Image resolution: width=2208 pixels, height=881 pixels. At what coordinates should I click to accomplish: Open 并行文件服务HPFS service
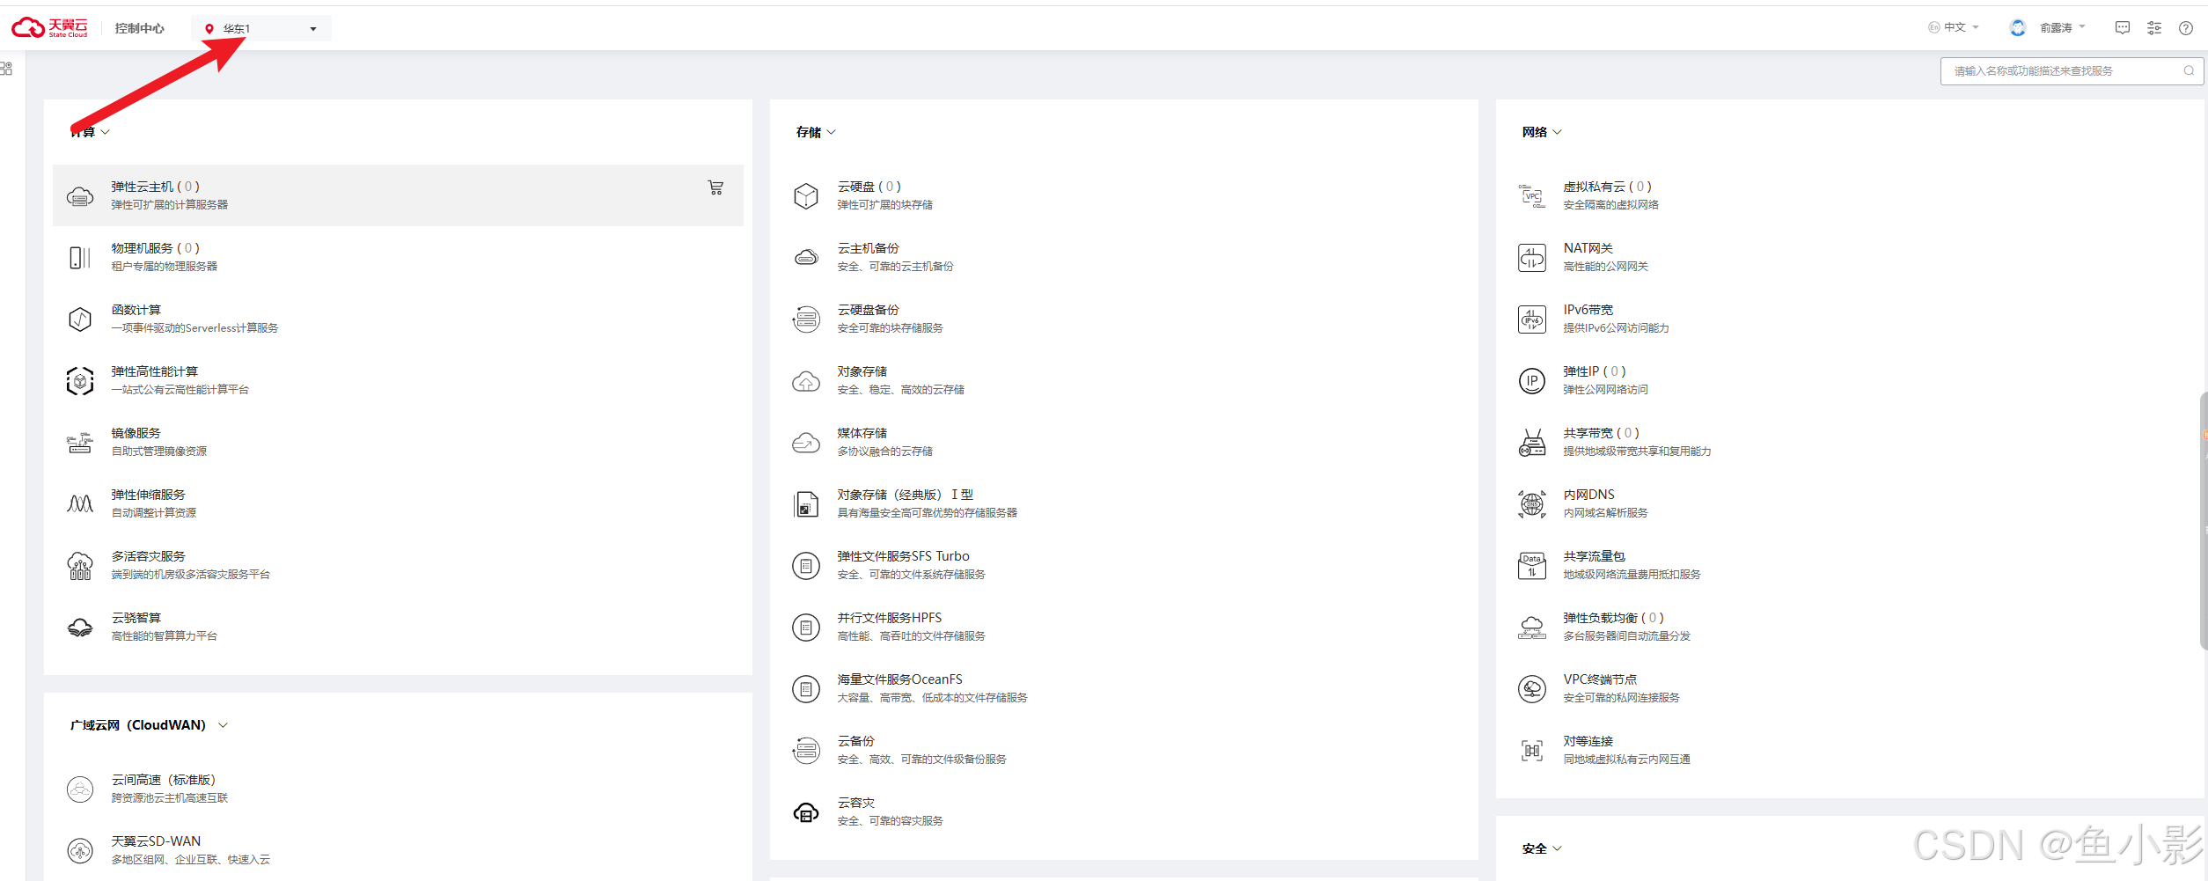click(x=1124, y=627)
